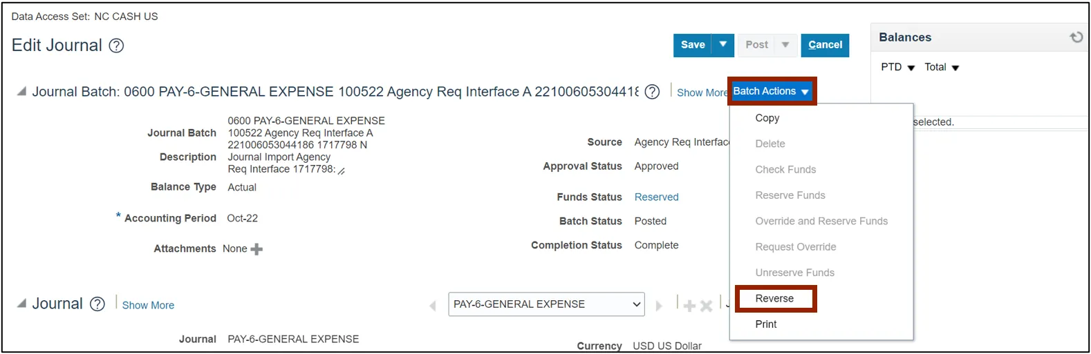Go to the next journal arrow
1091x354 pixels.
(659, 305)
